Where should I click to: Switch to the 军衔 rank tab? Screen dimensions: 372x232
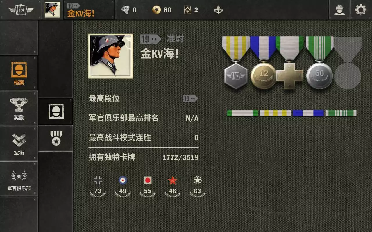coord(19,144)
